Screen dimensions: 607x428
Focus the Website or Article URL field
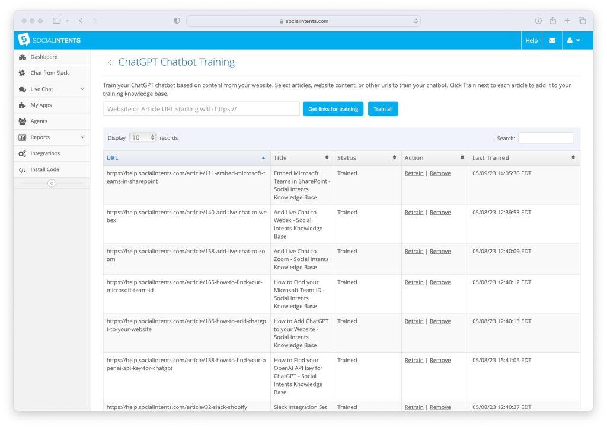(202, 109)
